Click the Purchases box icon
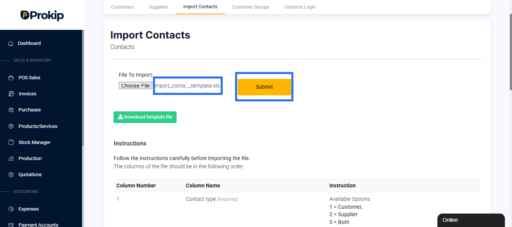Viewport: 512px width, 227px height. pos(11,110)
